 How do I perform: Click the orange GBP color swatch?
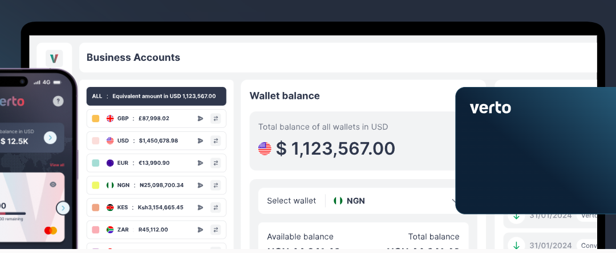tap(95, 118)
